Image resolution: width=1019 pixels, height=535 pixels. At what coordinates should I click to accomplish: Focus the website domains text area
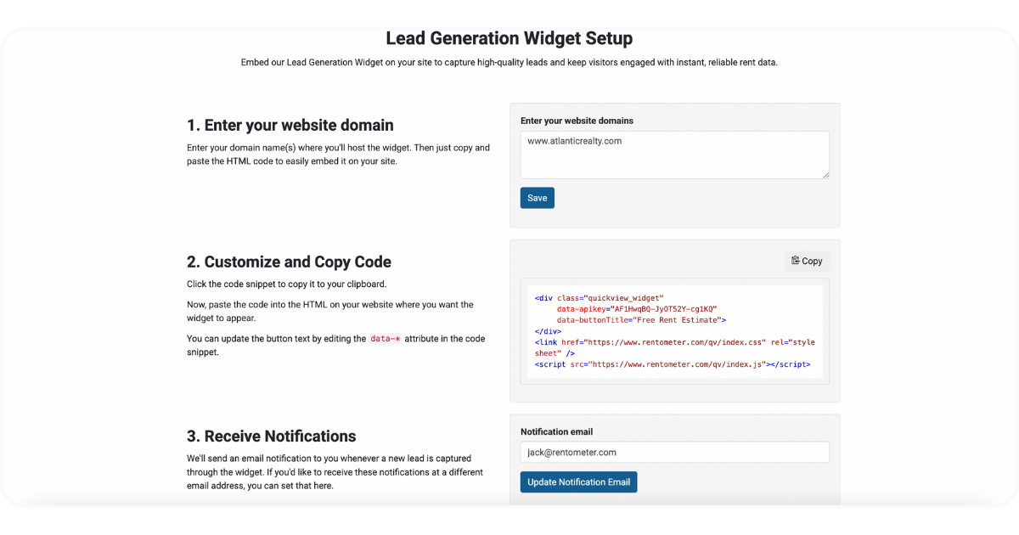click(675, 155)
